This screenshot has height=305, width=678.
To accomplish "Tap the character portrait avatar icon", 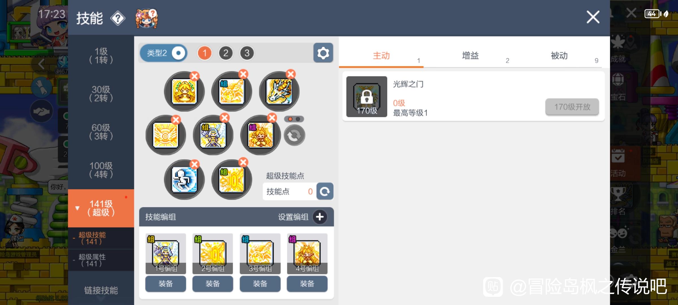I will point(146,18).
